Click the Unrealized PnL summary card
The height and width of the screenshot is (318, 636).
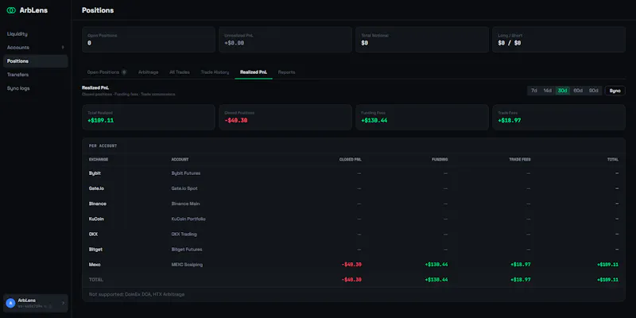[x=285, y=39]
